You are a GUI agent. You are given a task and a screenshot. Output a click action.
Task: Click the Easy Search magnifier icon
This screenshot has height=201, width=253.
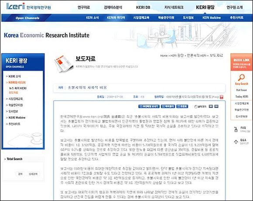pyautogui.click(x=241, y=77)
